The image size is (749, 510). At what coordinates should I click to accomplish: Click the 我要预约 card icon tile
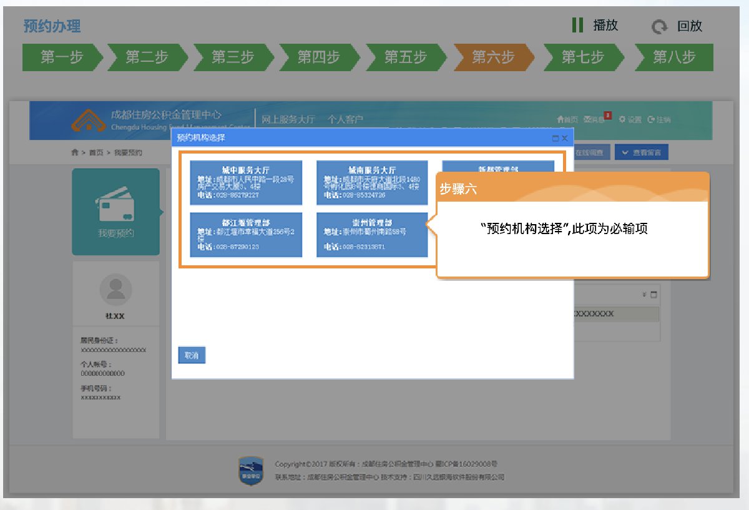(116, 212)
